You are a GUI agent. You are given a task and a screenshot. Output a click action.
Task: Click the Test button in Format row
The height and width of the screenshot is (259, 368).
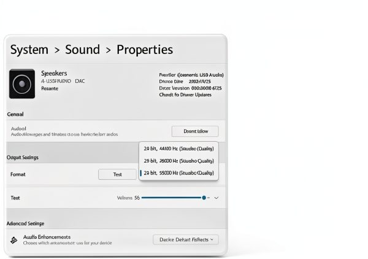point(117,174)
